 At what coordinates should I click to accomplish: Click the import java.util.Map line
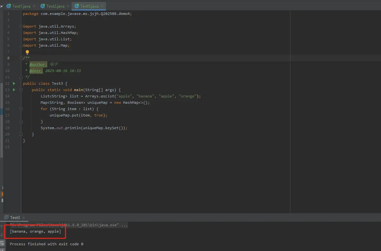coord(46,45)
